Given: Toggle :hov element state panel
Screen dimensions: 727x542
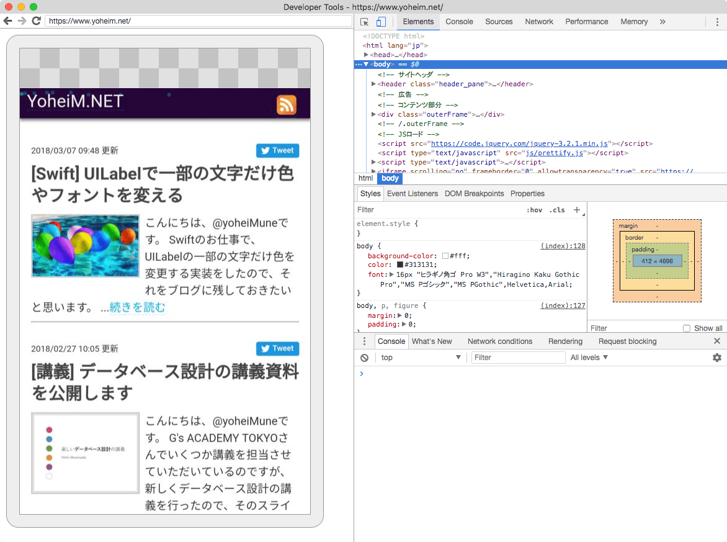Looking at the screenshot, I should pyautogui.click(x=534, y=210).
